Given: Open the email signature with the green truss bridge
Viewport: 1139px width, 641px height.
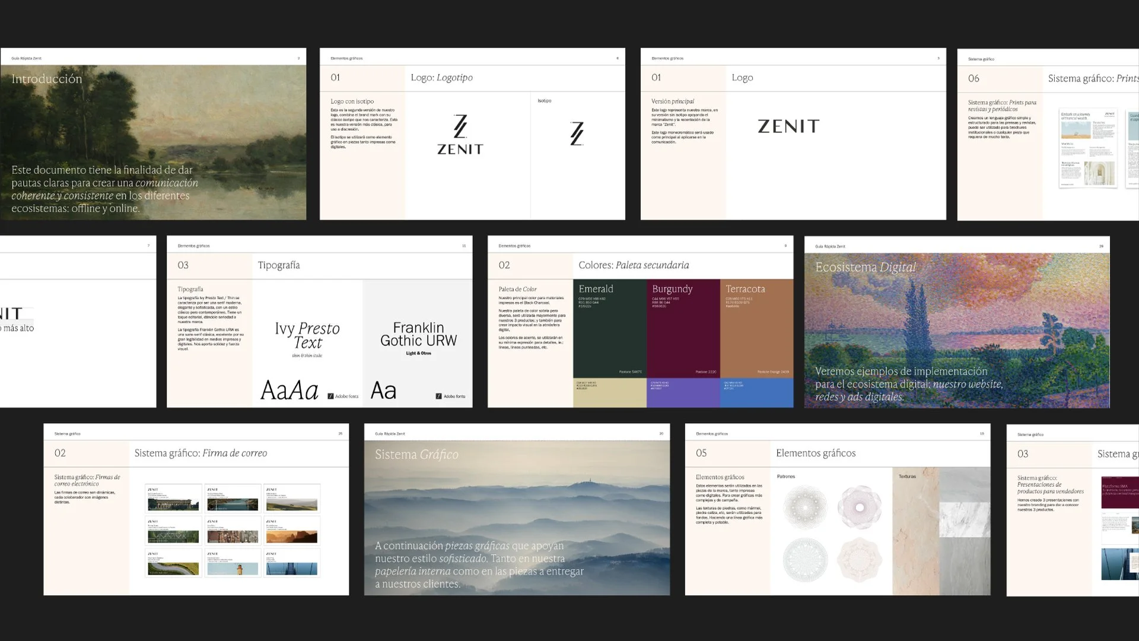Looking at the screenshot, I should point(173,530).
